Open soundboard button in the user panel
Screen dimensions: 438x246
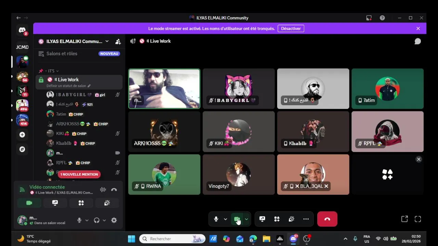click(107, 203)
